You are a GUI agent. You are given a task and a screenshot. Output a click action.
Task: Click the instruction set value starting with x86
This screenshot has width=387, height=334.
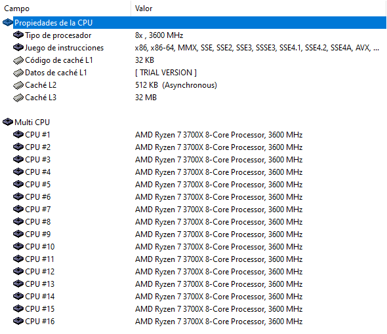(x=257, y=48)
